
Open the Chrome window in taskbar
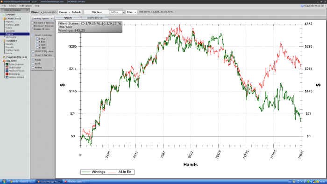coord(21,182)
